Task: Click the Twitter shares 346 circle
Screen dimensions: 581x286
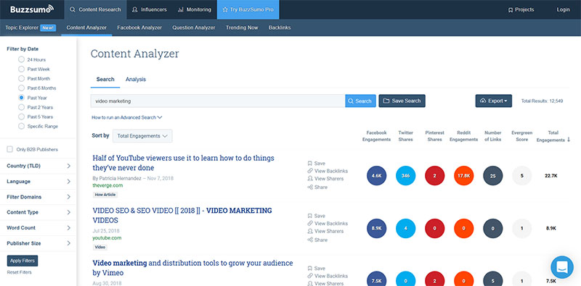Action: coord(405,176)
